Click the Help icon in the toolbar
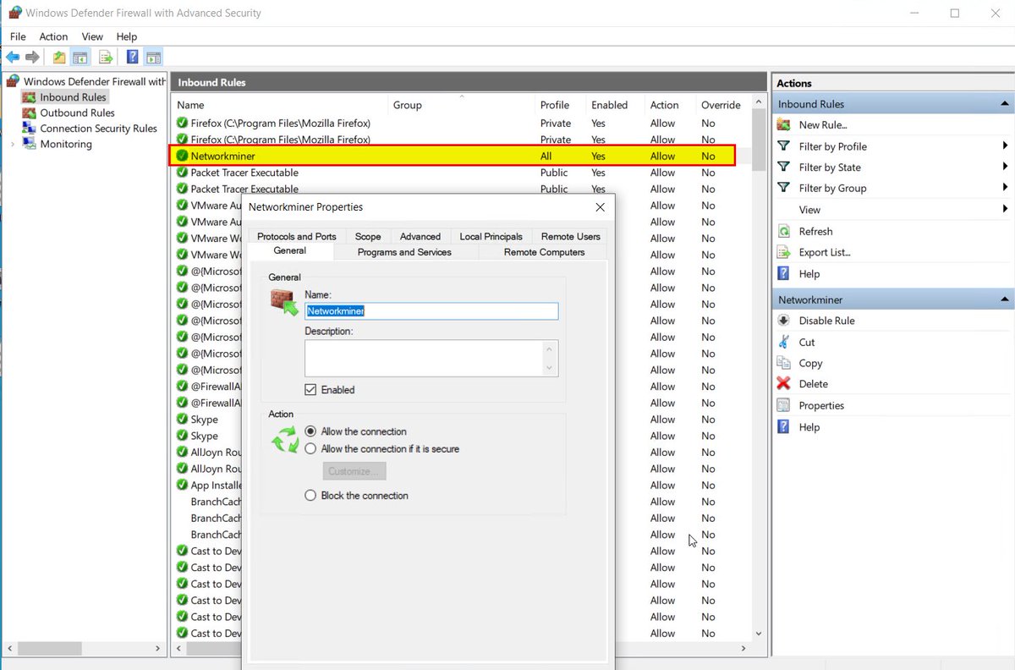 (x=132, y=57)
